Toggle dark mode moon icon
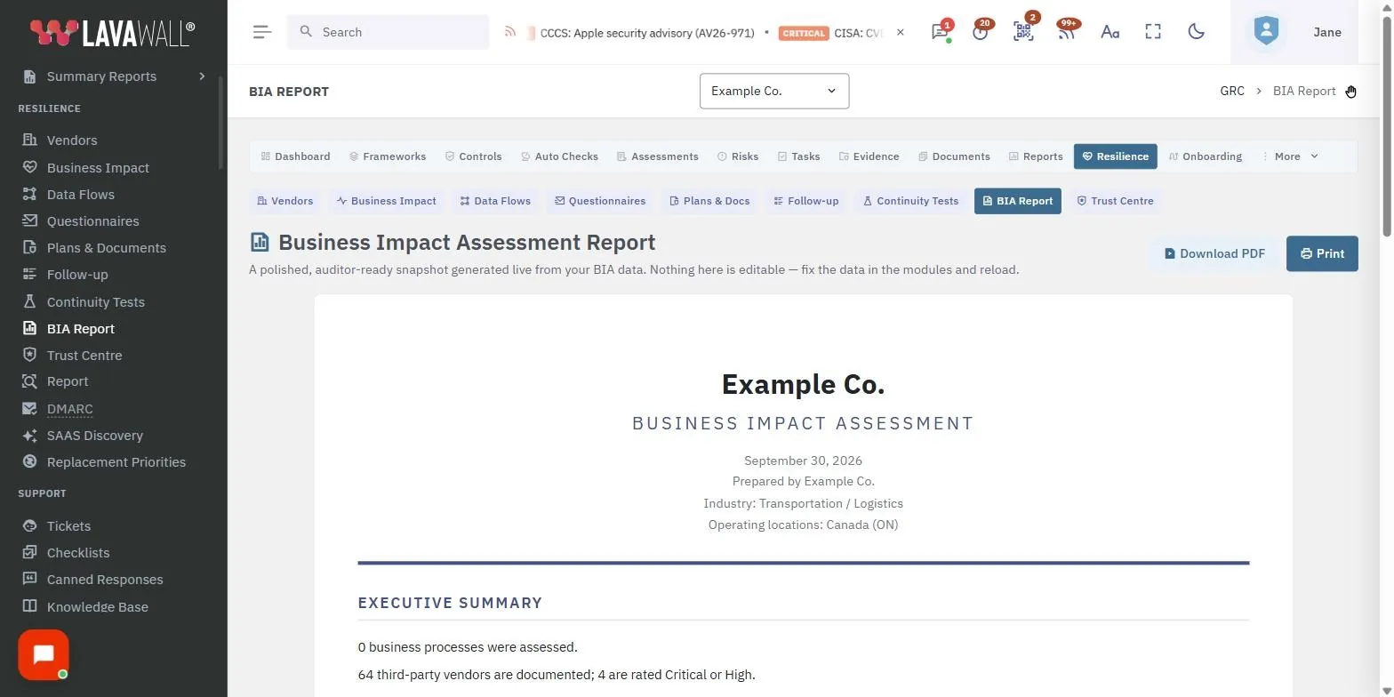 pos(1197,32)
